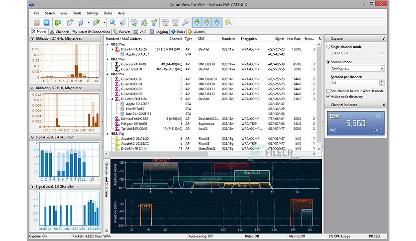
Task: Open the reconstruct sessions icon with arrows
Action: point(134,23)
